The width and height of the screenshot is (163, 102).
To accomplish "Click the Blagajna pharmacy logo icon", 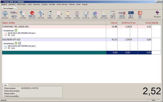I will point(157,13).
